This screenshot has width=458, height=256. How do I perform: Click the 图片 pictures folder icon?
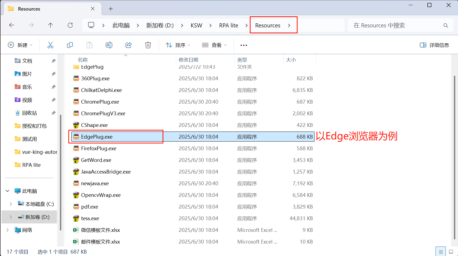[18, 74]
